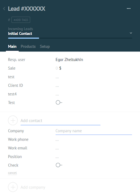This screenshot has height=195, width=140.
Task: Toggle the Test switch on
Action: click(x=59, y=102)
